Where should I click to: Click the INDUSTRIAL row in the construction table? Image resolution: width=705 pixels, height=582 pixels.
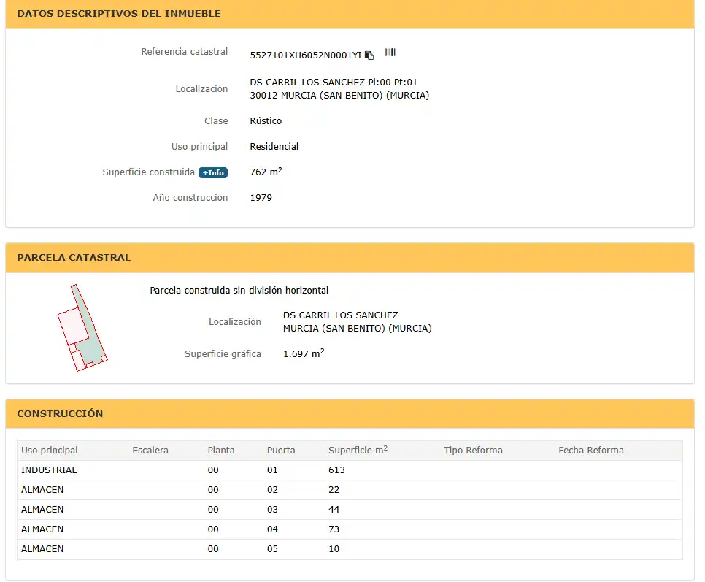(350, 470)
